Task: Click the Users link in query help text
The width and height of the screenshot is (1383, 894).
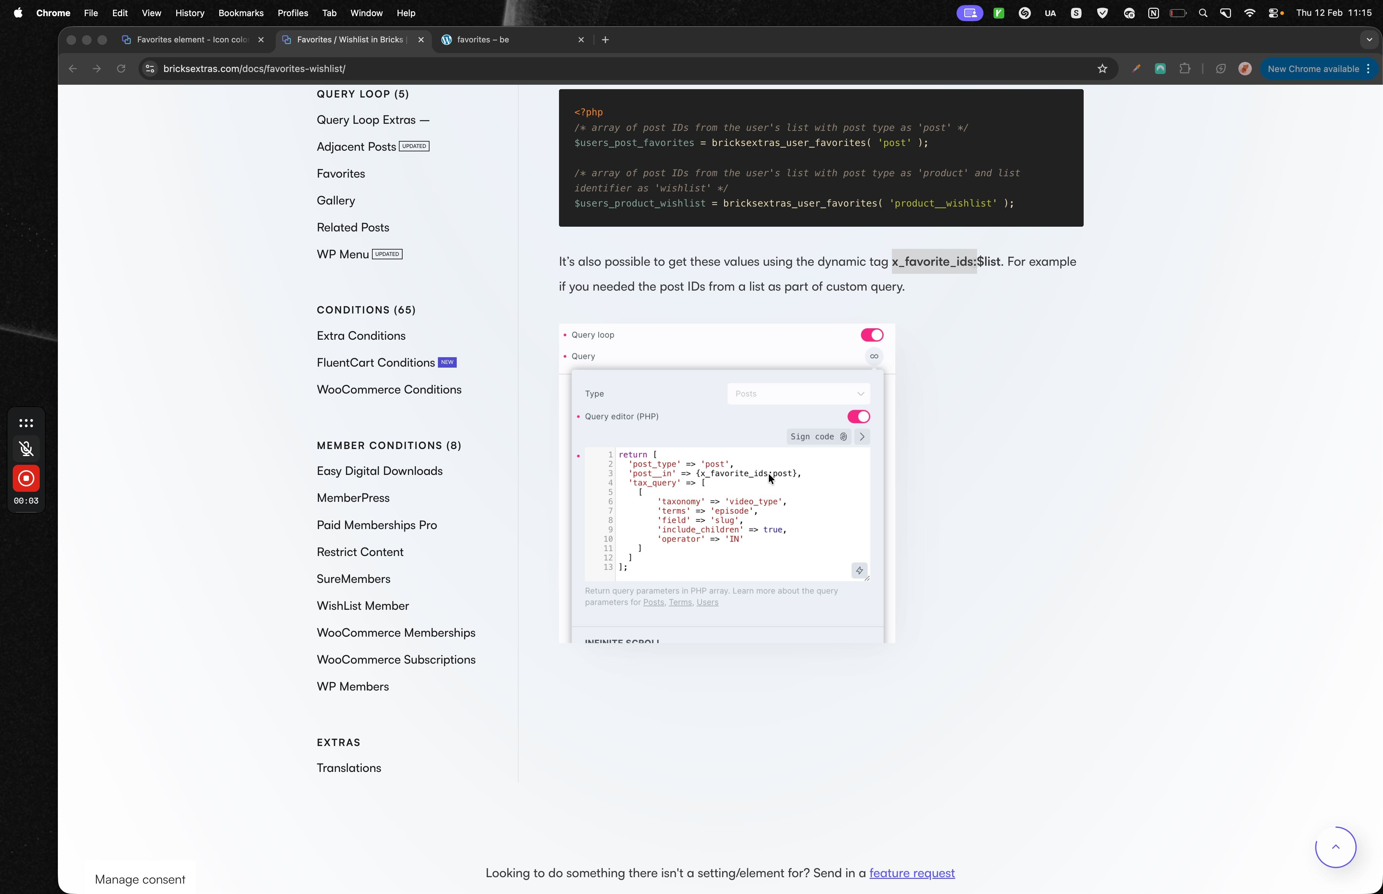Action: click(707, 603)
